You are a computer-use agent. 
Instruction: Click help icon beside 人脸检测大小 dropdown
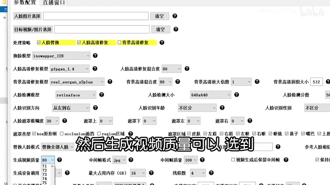[237, 95]
